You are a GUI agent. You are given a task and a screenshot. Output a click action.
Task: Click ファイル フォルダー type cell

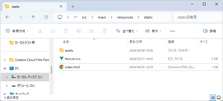pyautogui.click(x=179, y=50)
